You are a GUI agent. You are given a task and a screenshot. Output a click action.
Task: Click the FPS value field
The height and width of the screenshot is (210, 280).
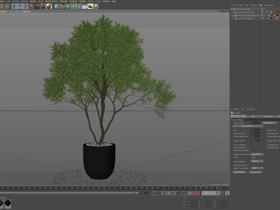coord(256,130)
